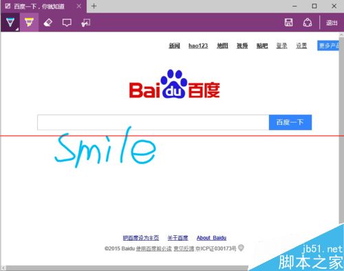Open 使用百度前必读 footer link
The height and width of the screenshot is (271, 344).
point(154,248)
